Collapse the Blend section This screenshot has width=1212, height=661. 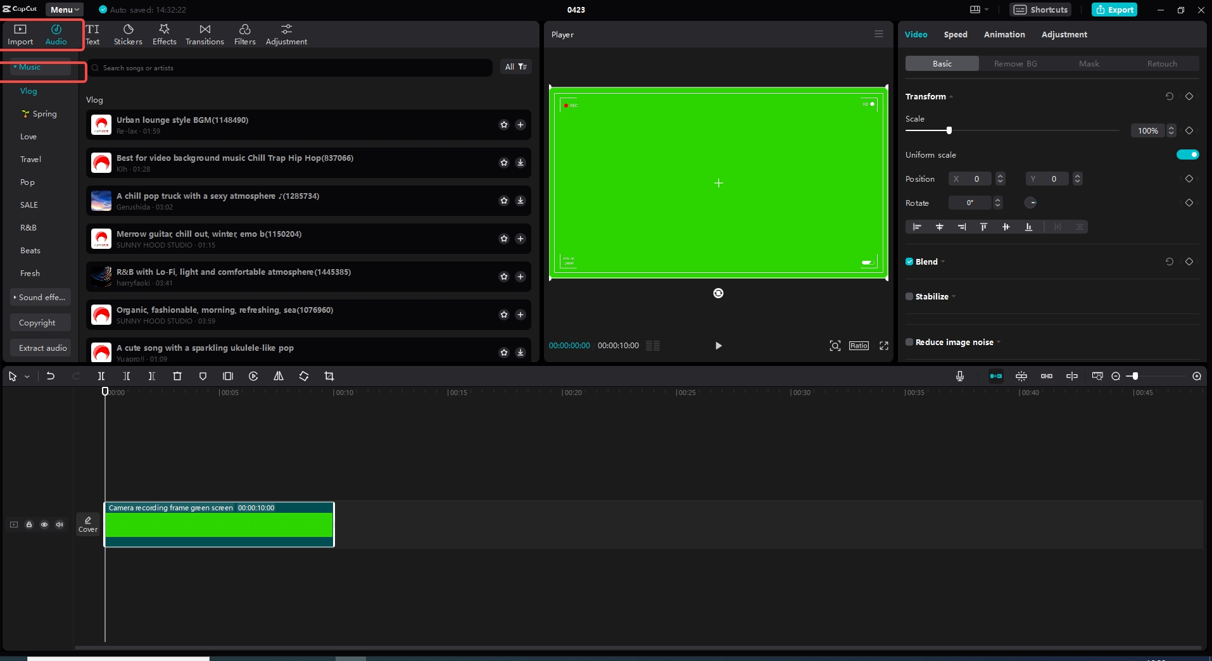coord(942,261)
